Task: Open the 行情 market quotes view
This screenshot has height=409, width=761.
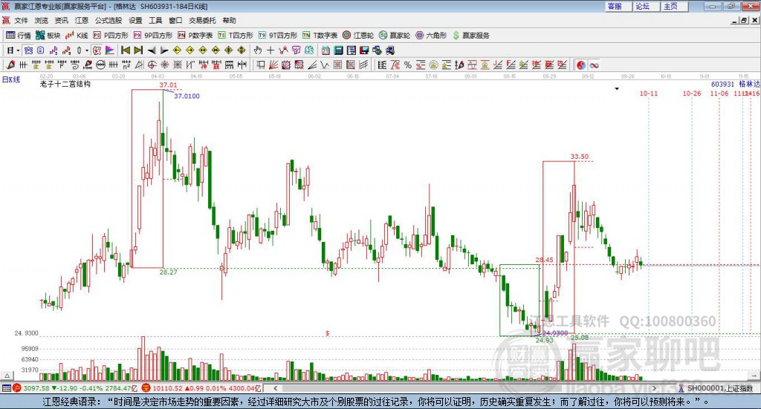Action: [19, 36]
